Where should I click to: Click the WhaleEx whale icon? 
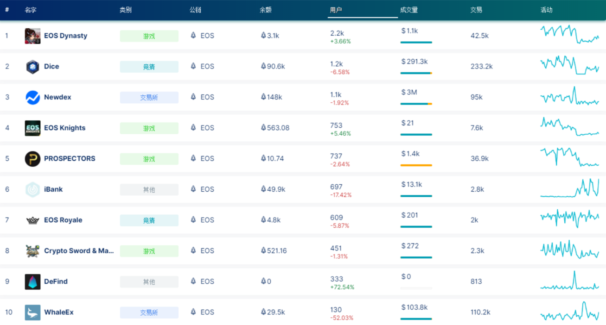(32, 312)
